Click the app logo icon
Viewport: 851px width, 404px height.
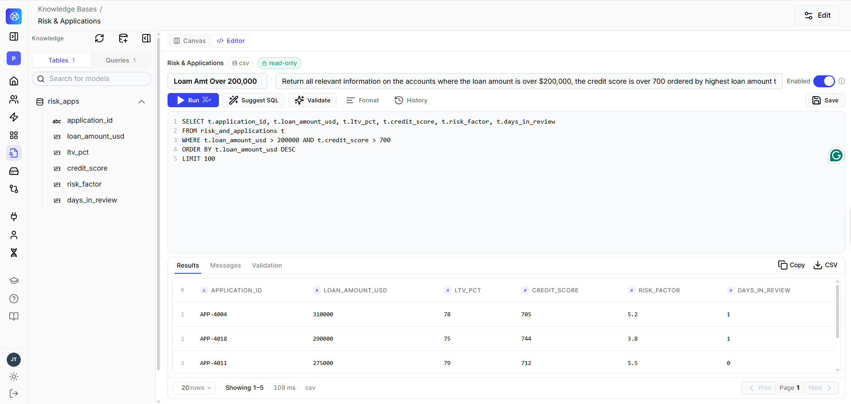click(14, 16)
